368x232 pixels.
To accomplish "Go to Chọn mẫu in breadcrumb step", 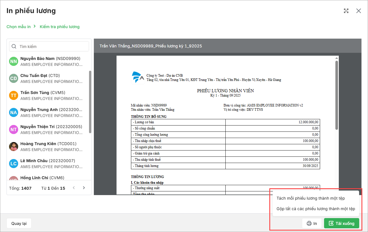I will click(x=18, y=27).
